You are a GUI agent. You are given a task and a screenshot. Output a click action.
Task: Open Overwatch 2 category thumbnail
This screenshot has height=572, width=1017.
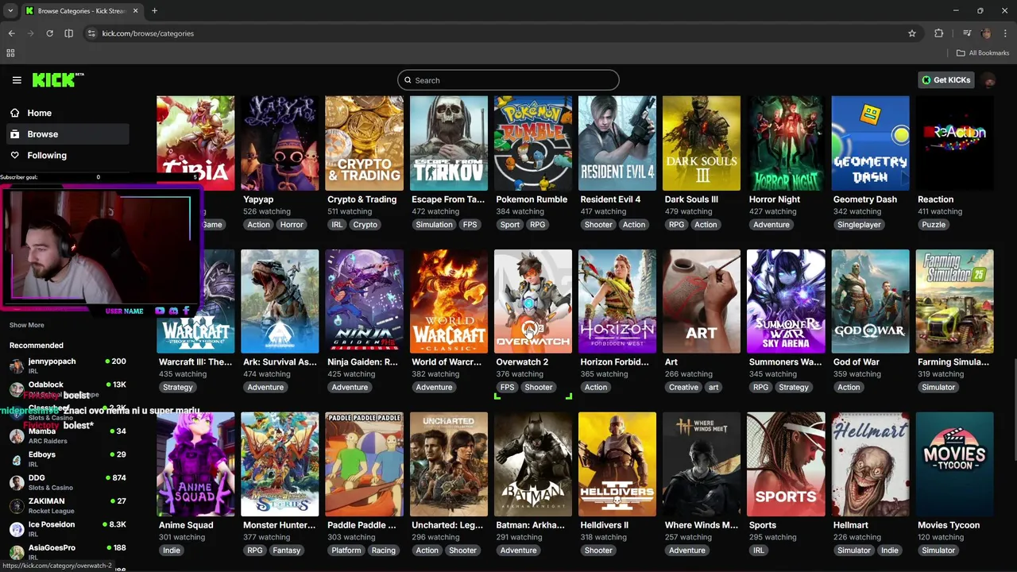tap(533, 301)
